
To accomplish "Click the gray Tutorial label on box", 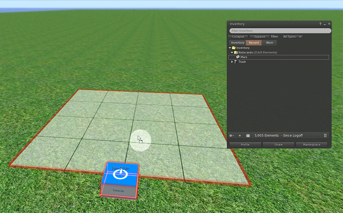I will [118, 191].
